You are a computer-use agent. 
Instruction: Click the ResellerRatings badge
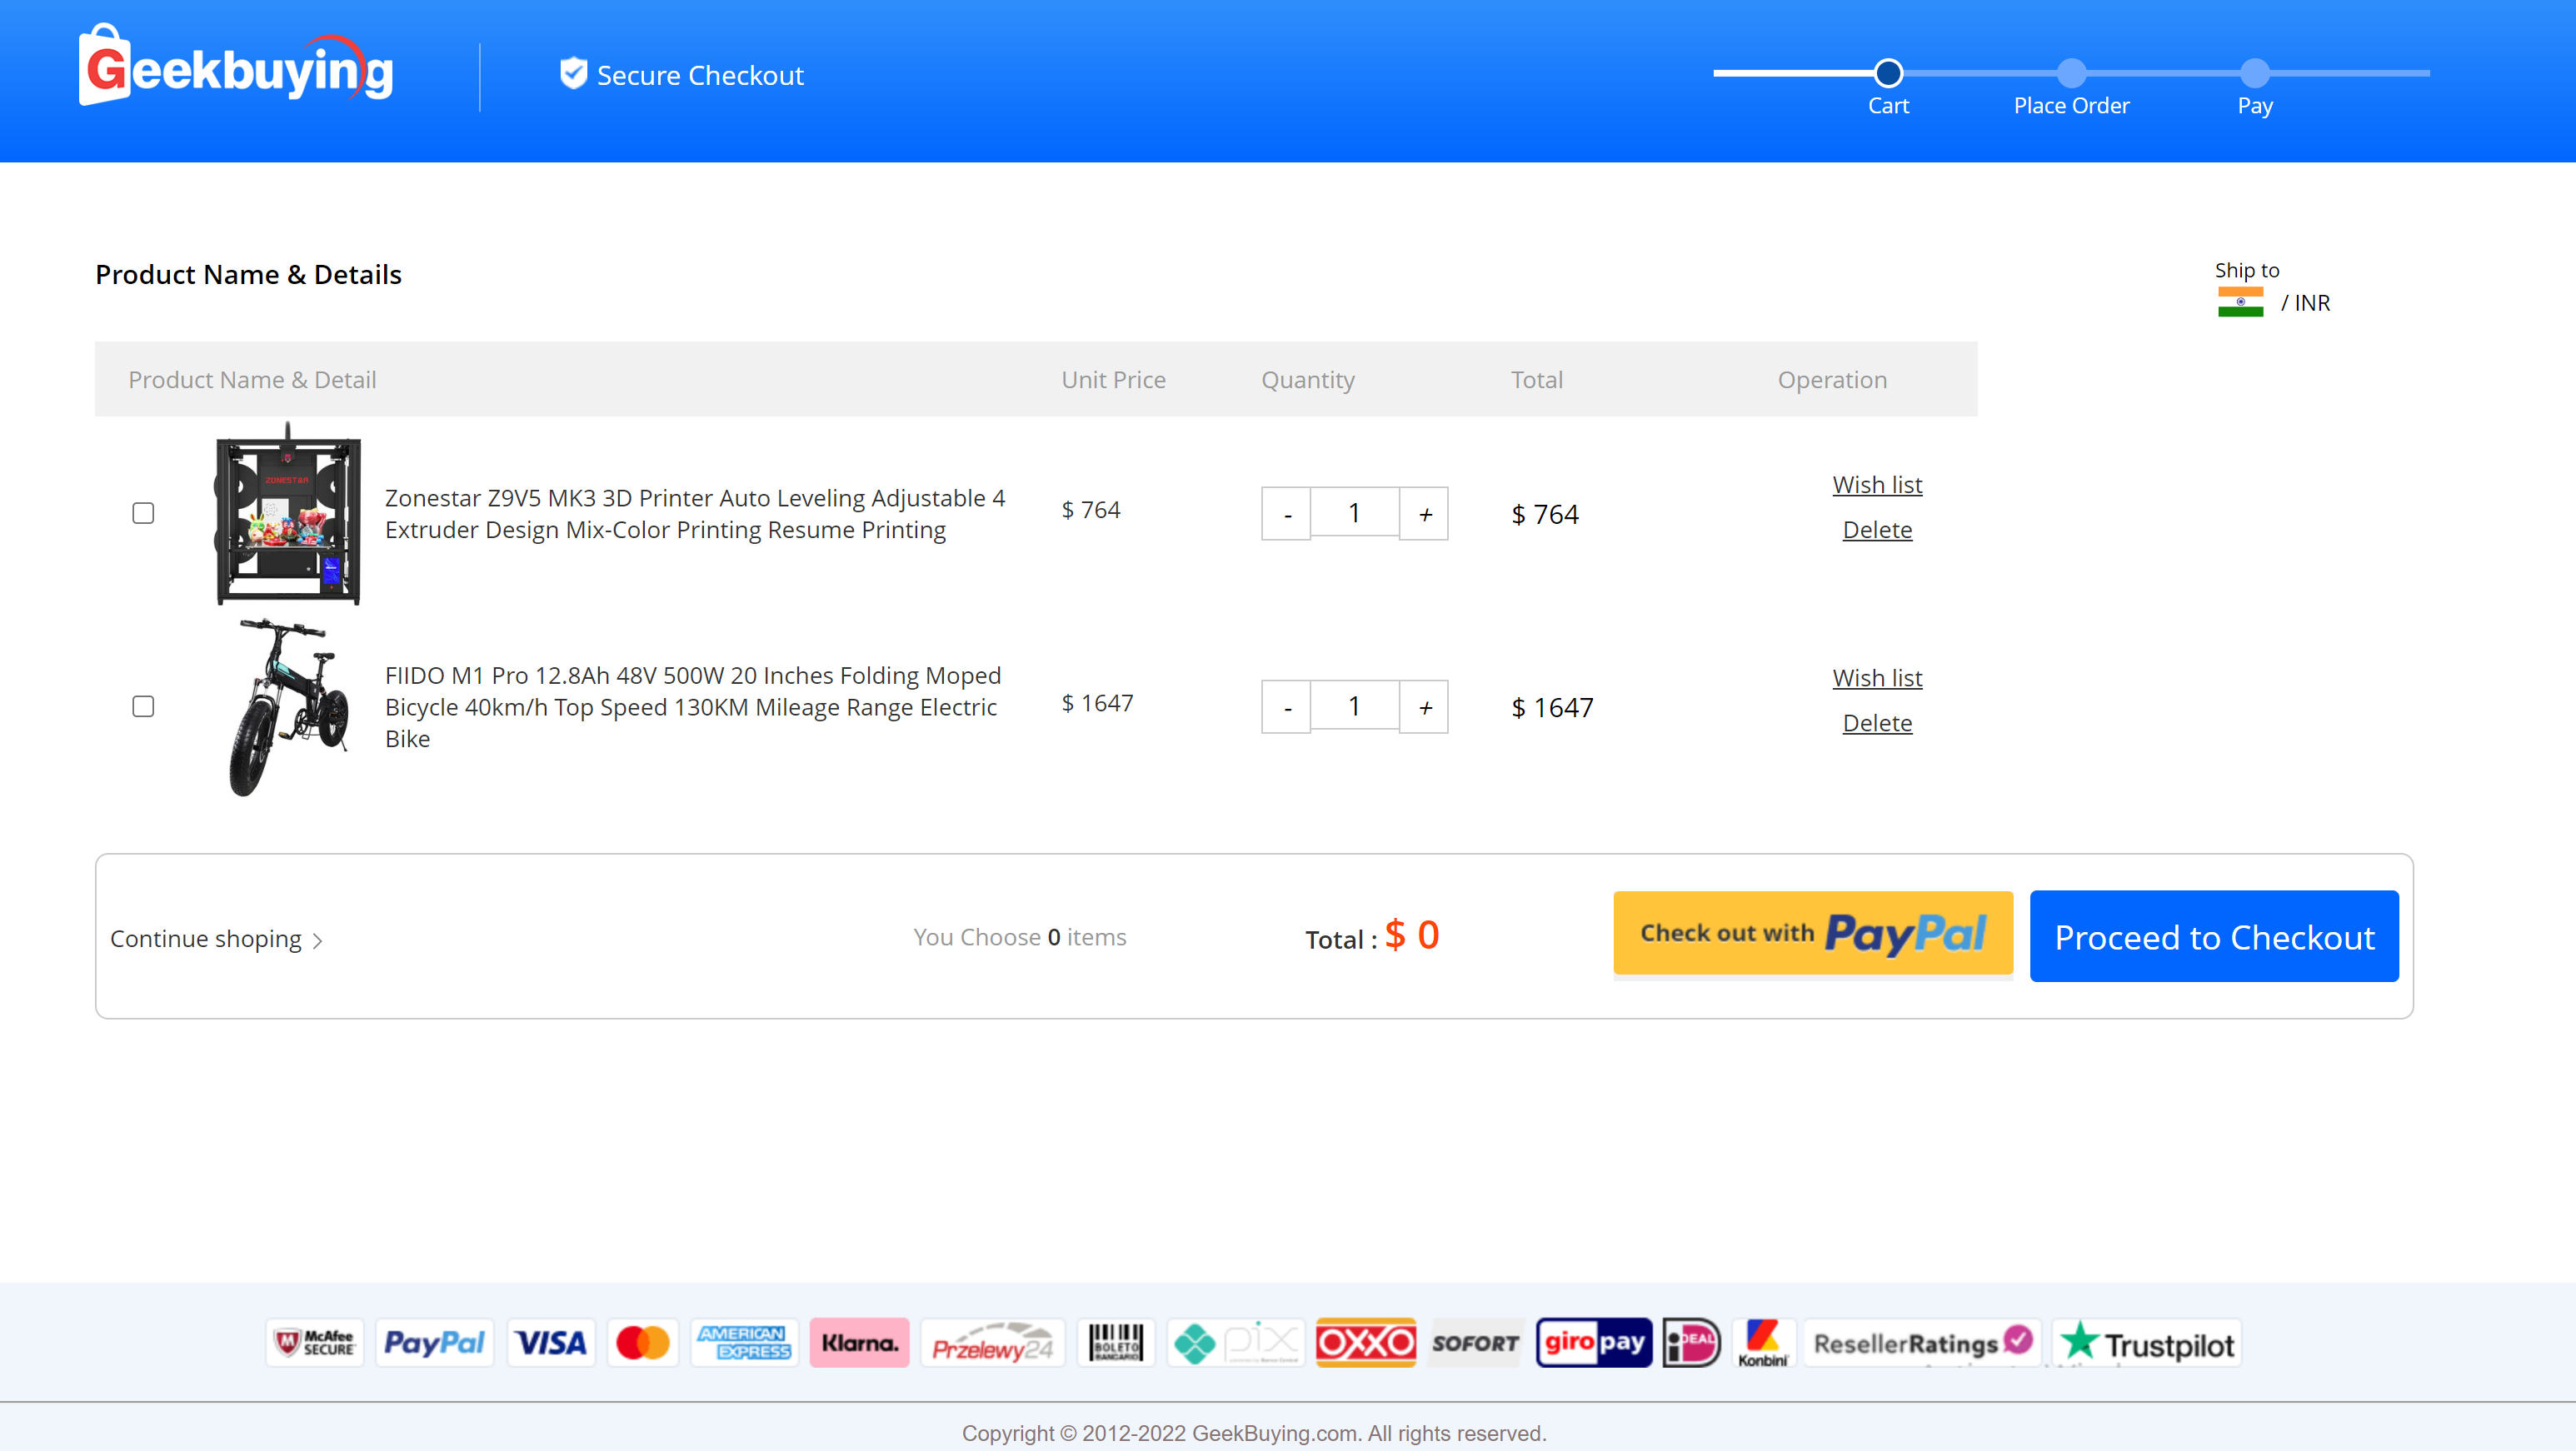tap(1923, 1342)
